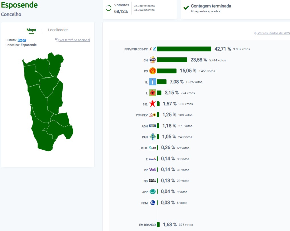The image size is (290, 231).
Task: Click the PCP-PEV hammer and sickle logo
Action: coord(151,115)
